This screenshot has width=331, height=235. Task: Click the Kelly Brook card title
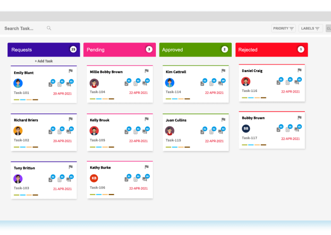point(100,120)
